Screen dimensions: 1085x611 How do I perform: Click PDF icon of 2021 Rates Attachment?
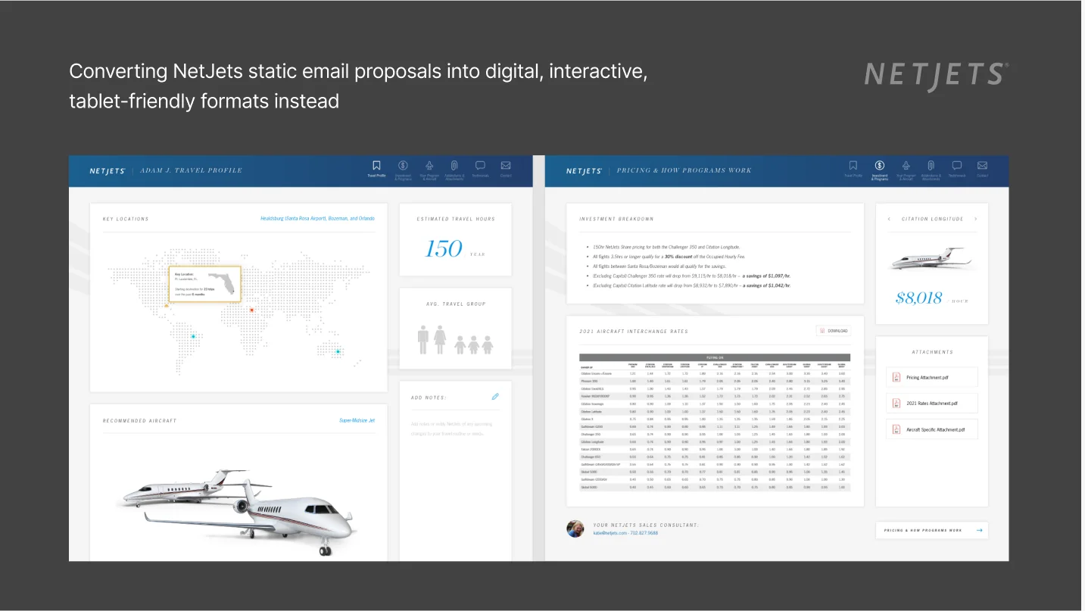[896, 404]
